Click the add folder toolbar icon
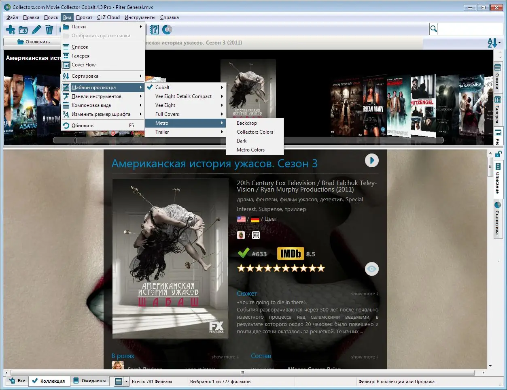 [x=23, y=30]
